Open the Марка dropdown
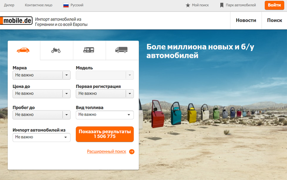 point(41,75)
